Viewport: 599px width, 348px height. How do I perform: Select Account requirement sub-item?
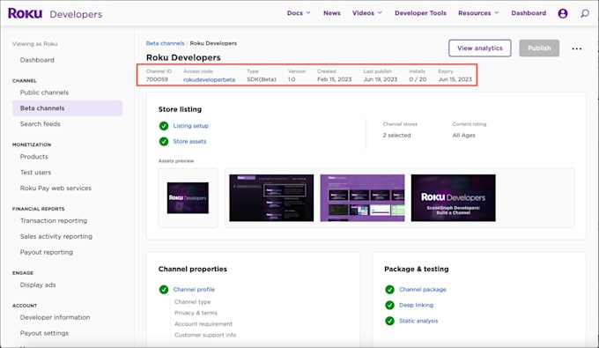tap(203, 324)
